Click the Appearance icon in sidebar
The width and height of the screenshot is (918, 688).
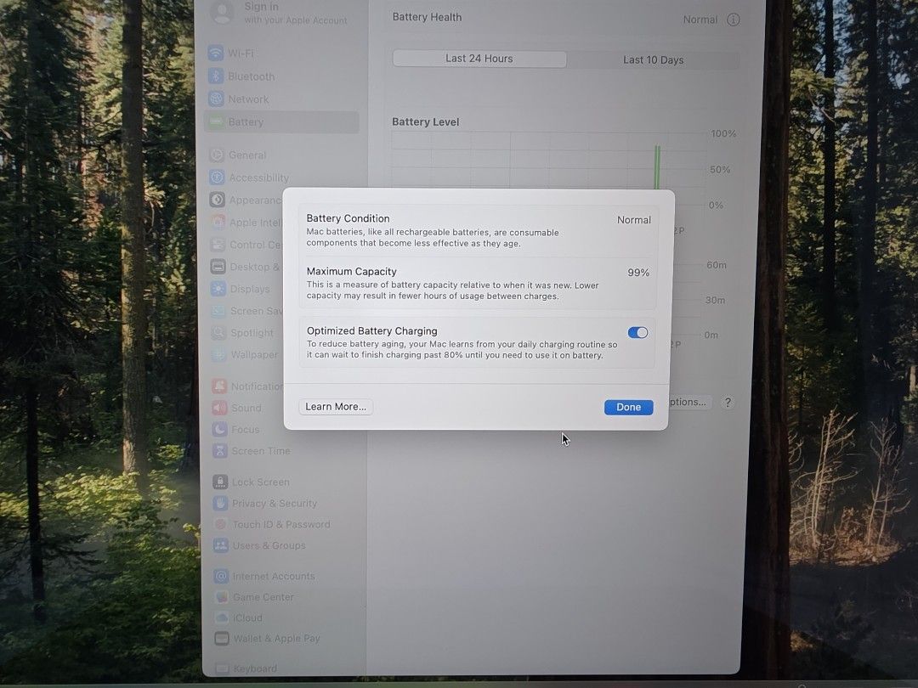(218, 200)
